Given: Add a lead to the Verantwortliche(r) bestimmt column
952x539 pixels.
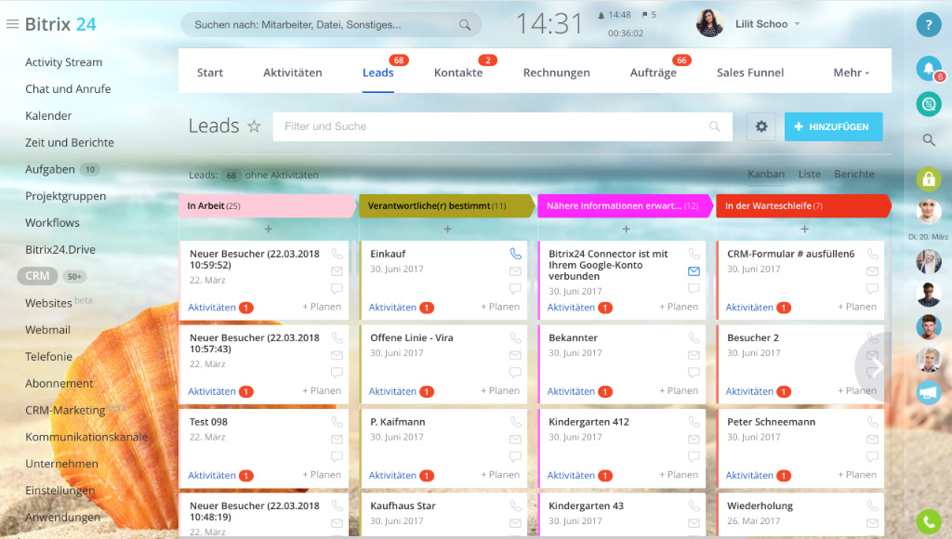Looking at the screenshot, I should click(447, 229).
